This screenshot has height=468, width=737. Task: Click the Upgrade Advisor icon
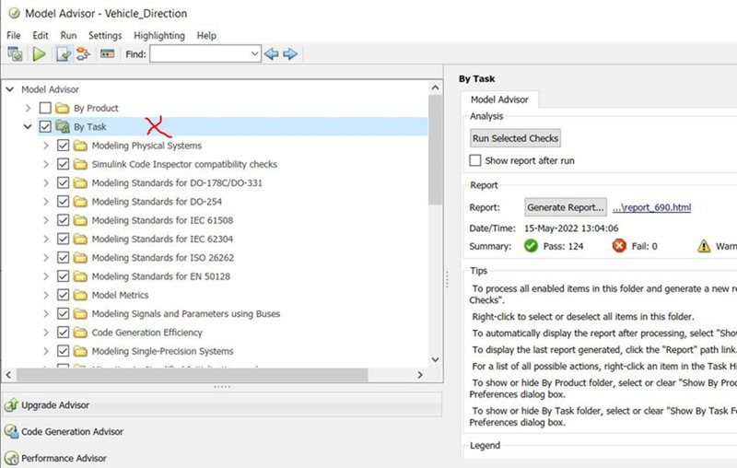click(11, 405)
